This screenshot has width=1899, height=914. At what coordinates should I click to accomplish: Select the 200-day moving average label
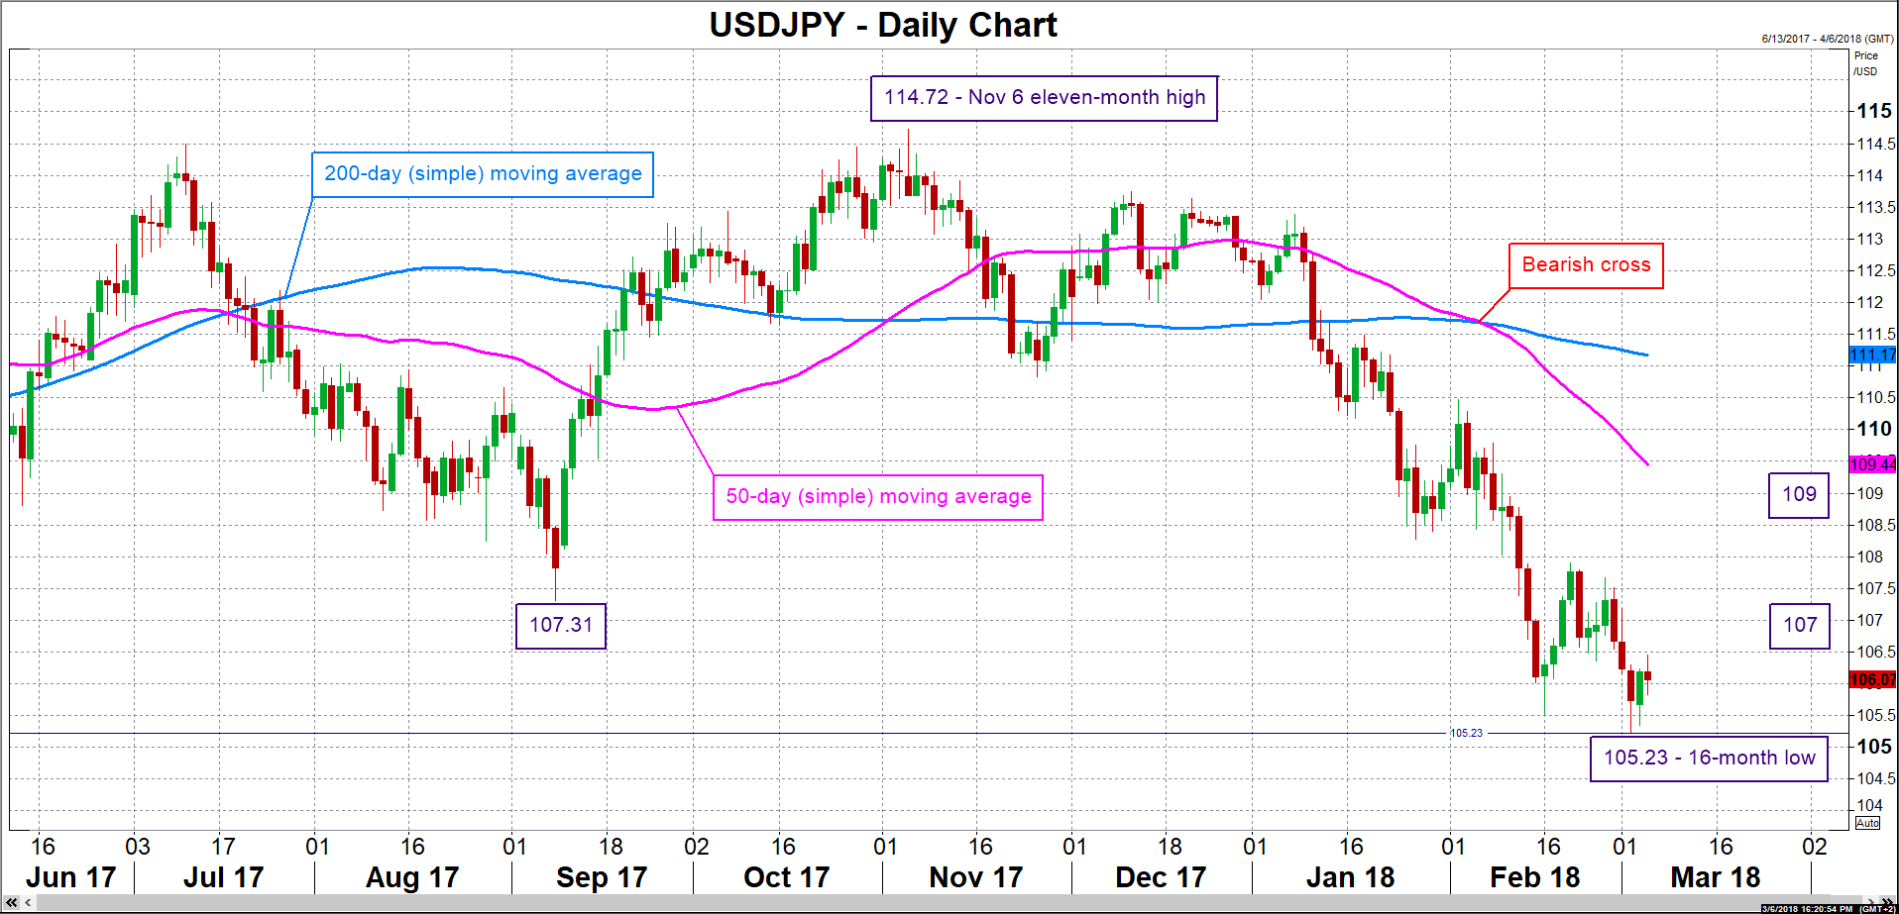pyautogui.click(x=483, y=174)
